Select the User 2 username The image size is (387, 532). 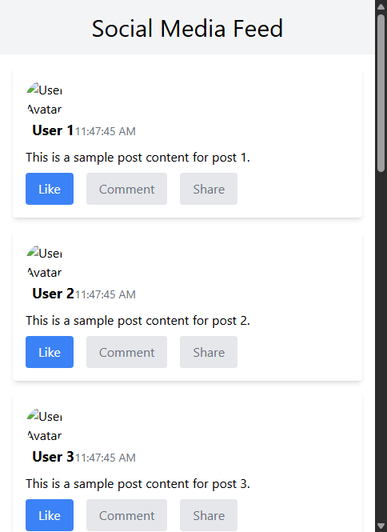[x=53, y=294]
